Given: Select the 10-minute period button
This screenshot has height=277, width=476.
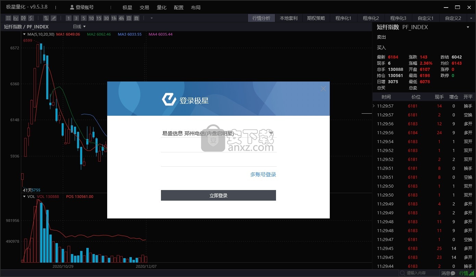Looking at the screenshot, I should pos(91,18).
